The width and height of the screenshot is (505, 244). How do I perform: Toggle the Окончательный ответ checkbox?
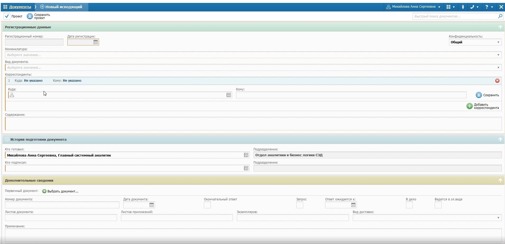(x=207, y=205)
